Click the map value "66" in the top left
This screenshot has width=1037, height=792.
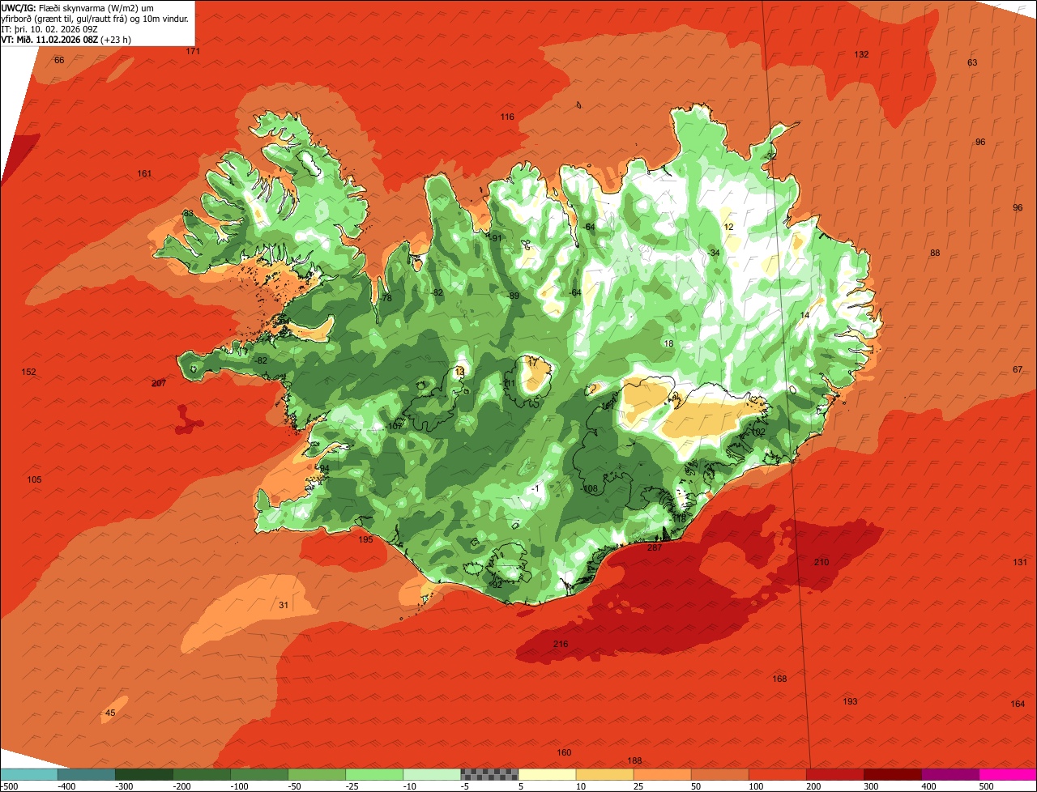pos(59,60)
